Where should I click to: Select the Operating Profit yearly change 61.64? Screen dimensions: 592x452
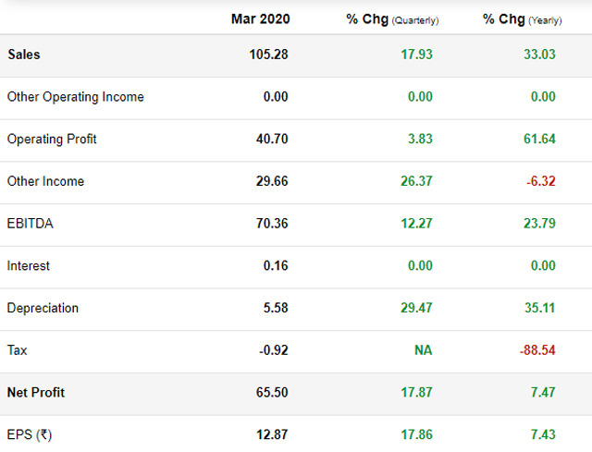539,140
